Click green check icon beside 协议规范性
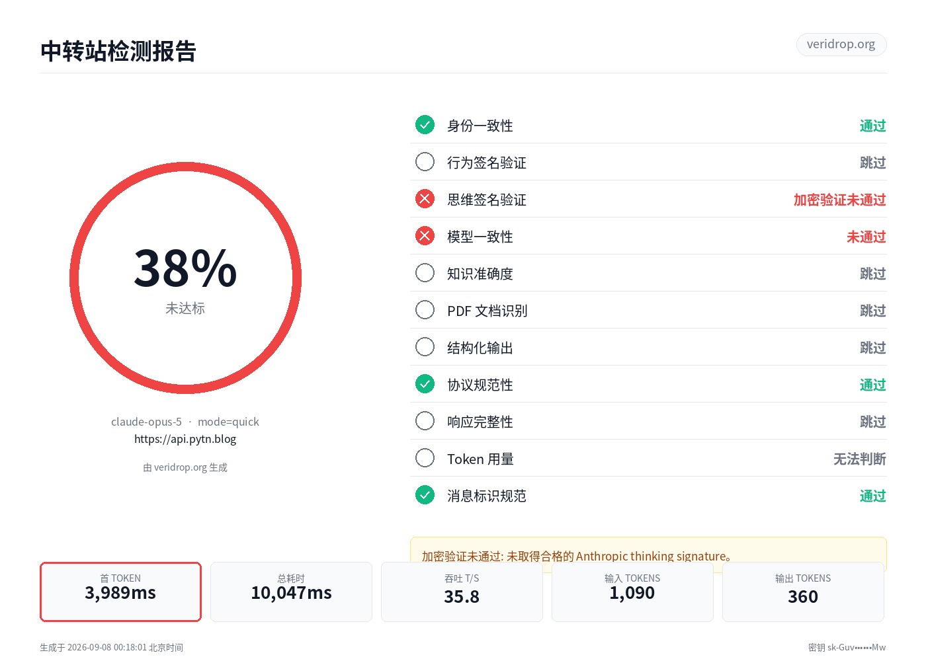The width and height of the screenshot is (926, 661). pyautogui.click(x=425, y=384)
